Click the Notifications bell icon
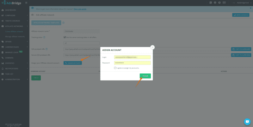This screenshot has height=127, width=253. tap(3, 69)
